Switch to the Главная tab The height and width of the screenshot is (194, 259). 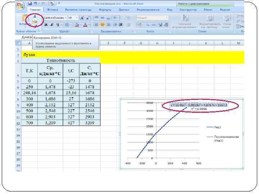[35, 10]
